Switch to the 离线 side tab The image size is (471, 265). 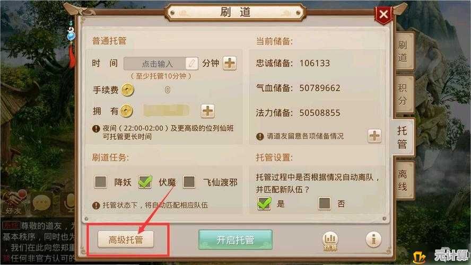403,180
